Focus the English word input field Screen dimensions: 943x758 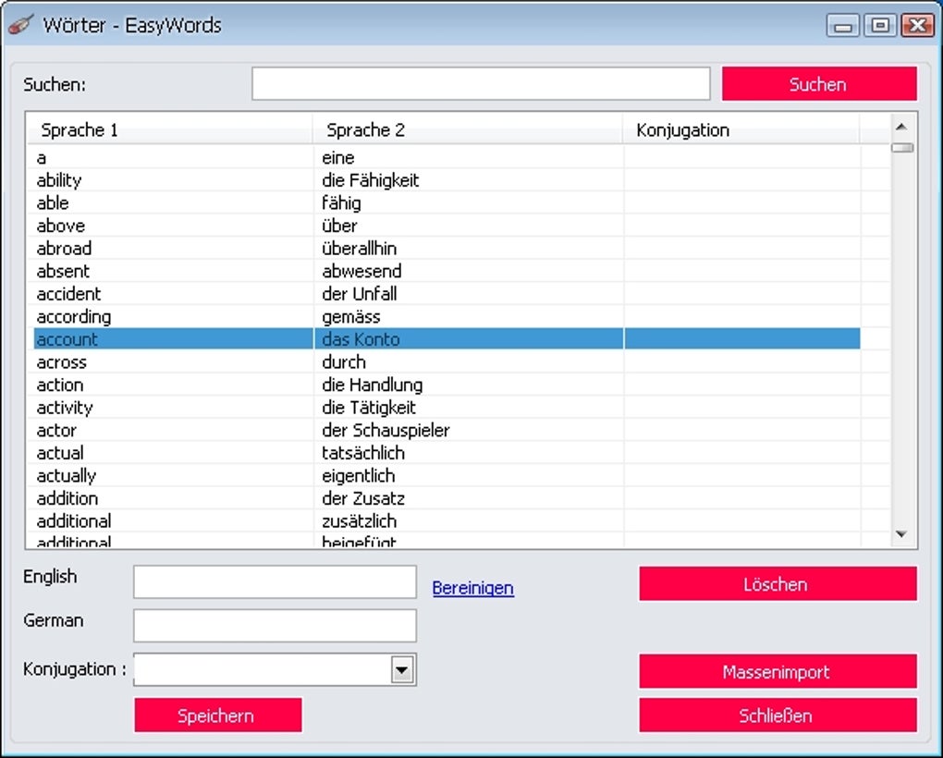click(x=275, y=581)
